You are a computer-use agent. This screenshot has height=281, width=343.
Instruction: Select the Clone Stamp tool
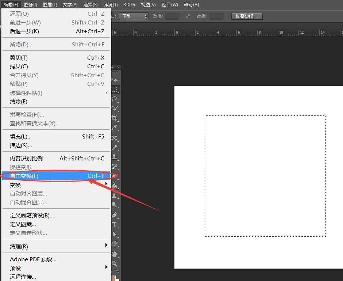pos(115,157)
